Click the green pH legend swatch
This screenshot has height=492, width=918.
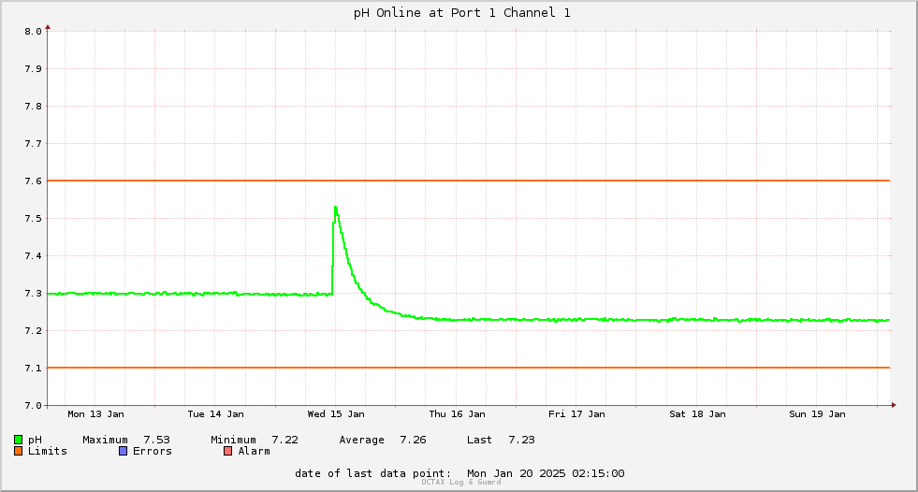[x=18, y=440]
